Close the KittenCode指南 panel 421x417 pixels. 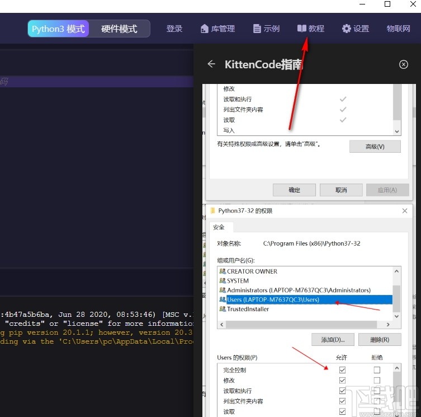tap(403, 64)
